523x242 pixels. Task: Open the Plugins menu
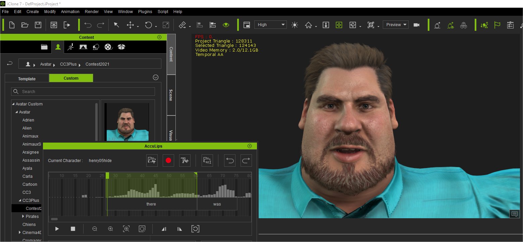(x=145, y=11)
